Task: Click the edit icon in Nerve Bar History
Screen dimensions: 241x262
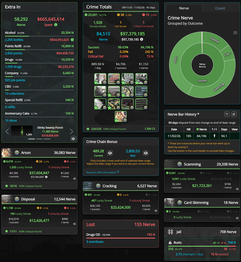Action: click(234, 114)
